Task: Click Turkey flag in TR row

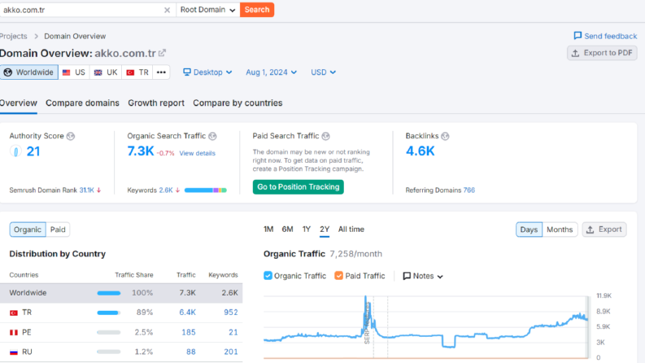Action: click(x=14, y=313)
